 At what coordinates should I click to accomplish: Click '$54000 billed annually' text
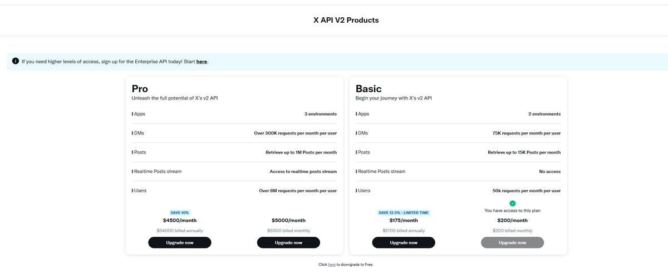point(180,231)
